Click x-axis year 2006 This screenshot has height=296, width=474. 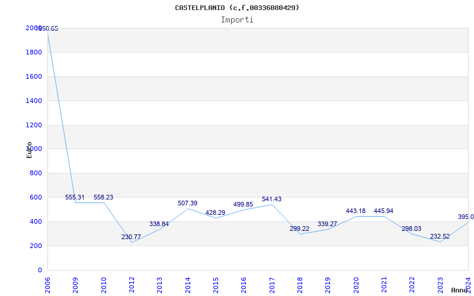tap(47, 285)
